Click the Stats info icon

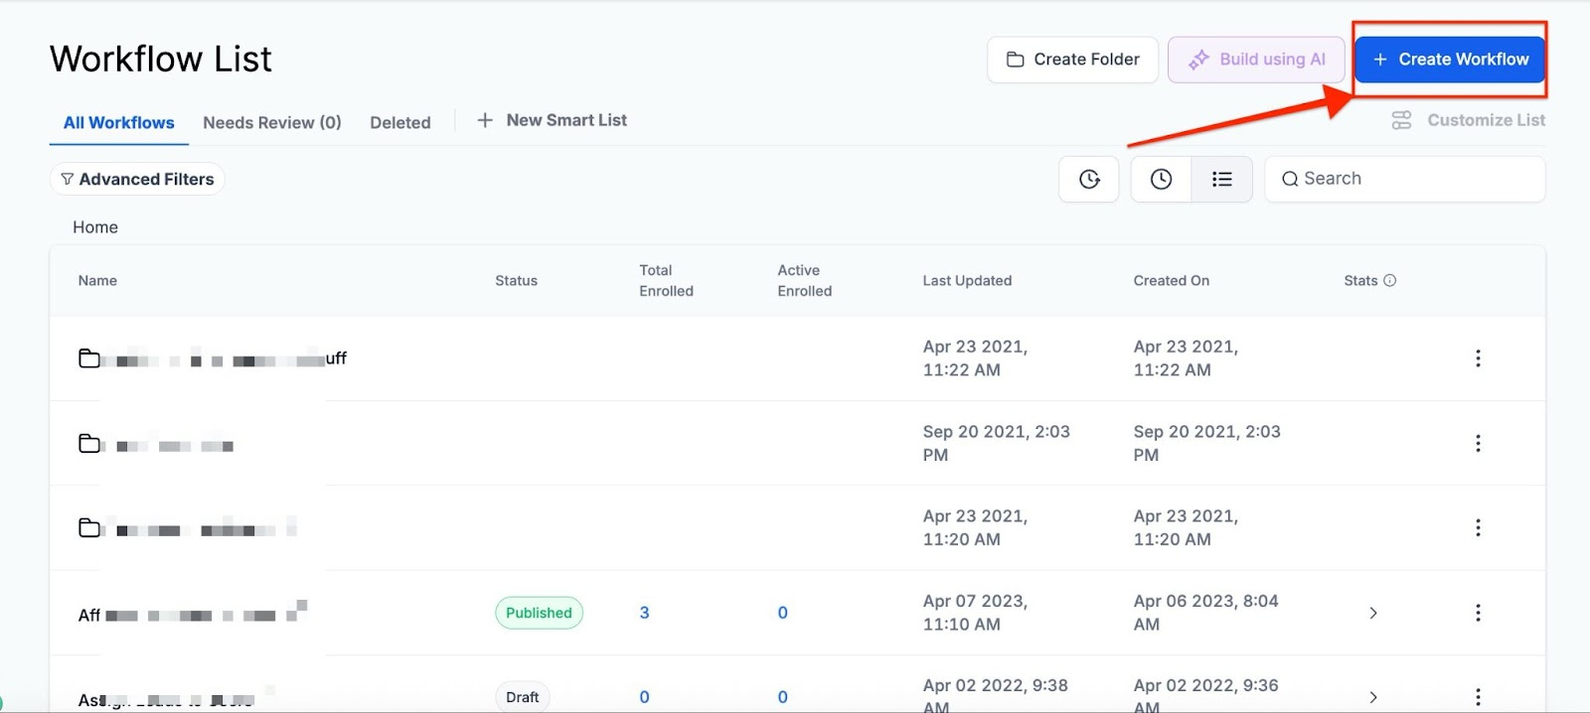pos(1389,280)
